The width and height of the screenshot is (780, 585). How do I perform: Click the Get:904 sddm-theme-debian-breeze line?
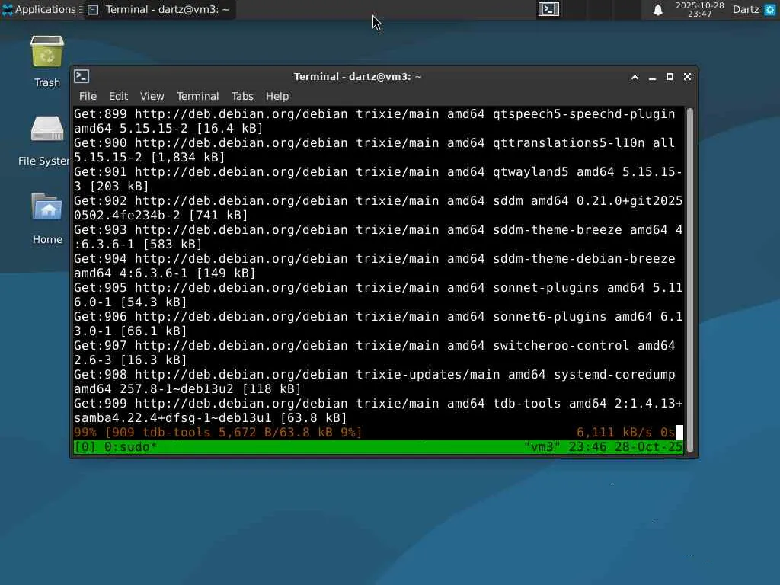[x=375, y=266]
